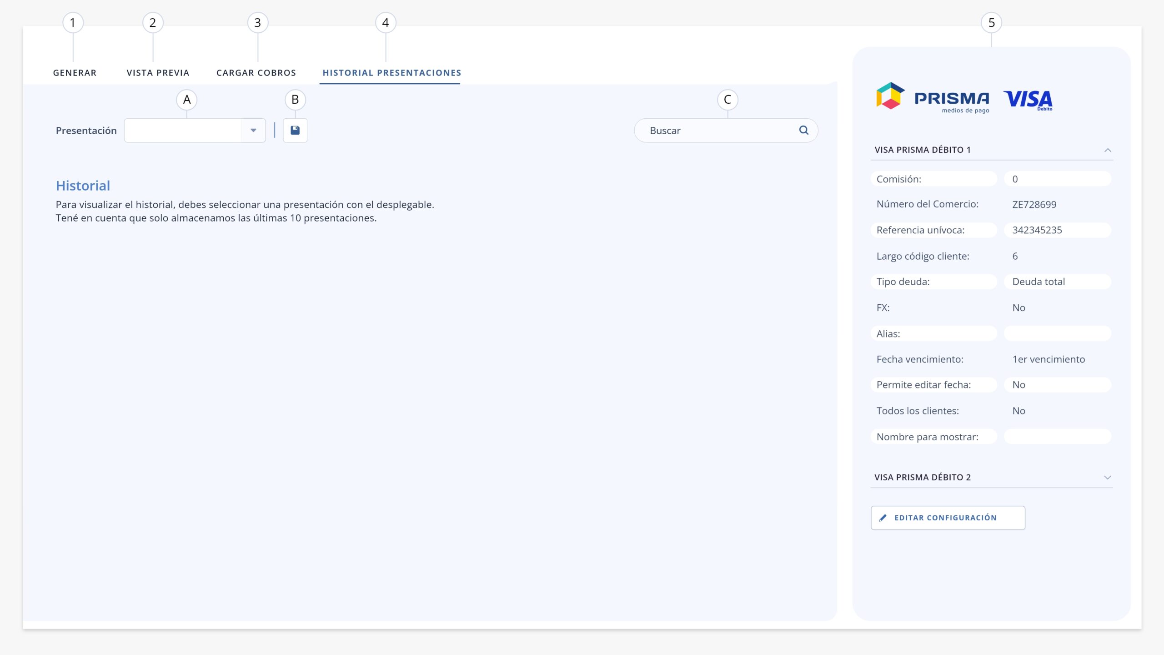1164x655 pixels.
Task: Switch to the Generar tab
Action: (x=75, y=73)
